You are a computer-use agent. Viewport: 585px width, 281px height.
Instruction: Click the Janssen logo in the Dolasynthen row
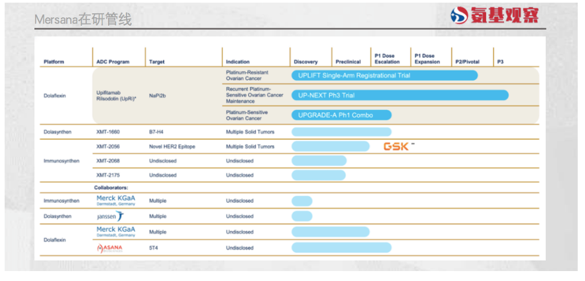tap(110, 216)
